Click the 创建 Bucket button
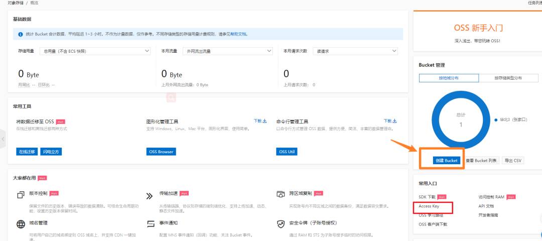542x241 pixels. click(x=447, y=161)
